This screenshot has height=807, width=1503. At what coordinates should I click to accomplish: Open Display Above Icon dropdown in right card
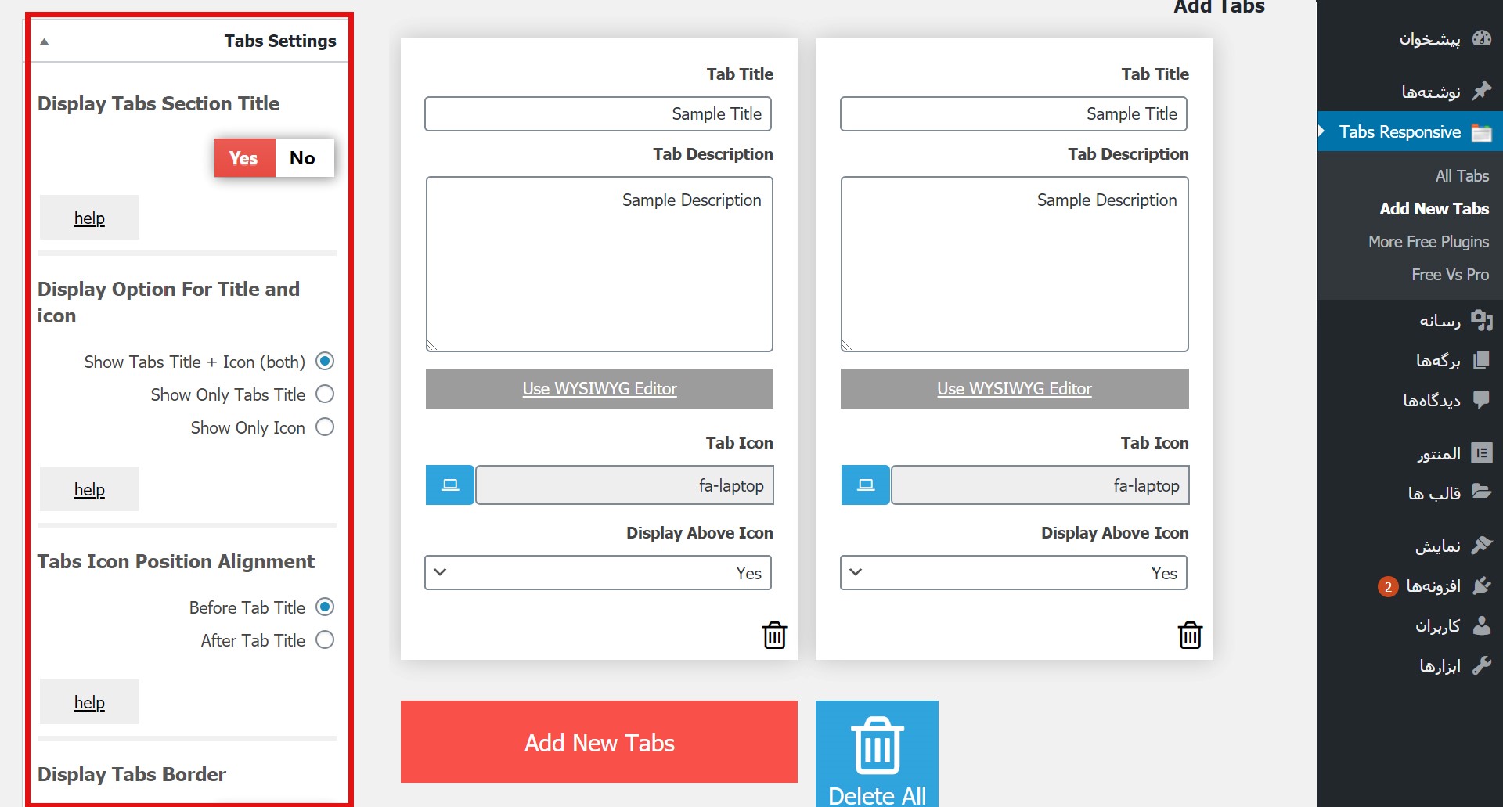[x=1014, y=573]
